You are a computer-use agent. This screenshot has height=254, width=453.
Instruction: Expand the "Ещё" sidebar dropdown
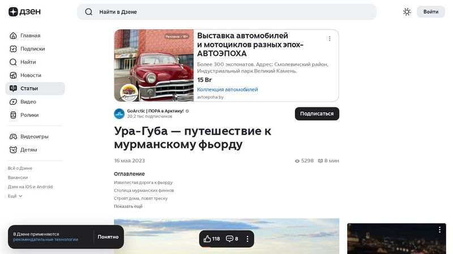coord(15,196)
